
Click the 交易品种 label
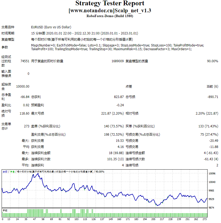[x=8, y=27]
